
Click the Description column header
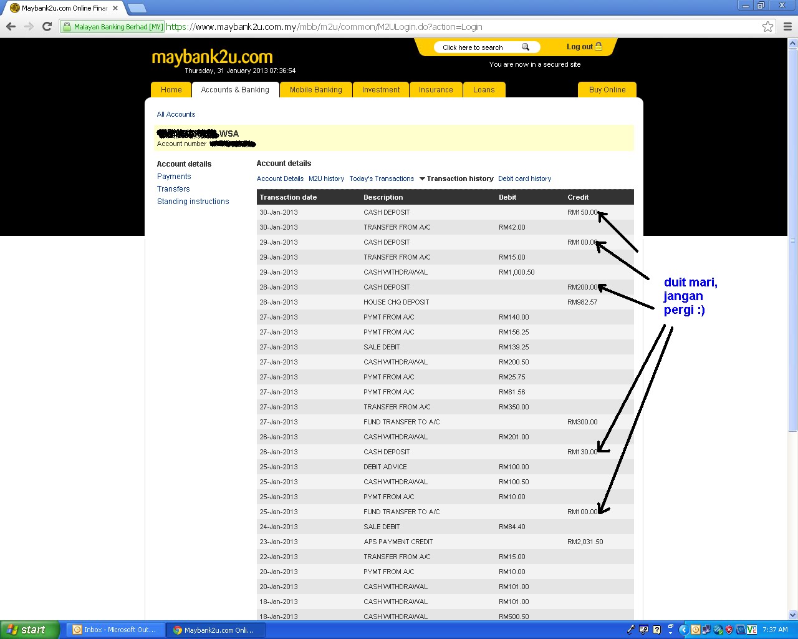pyautogui.click(x=383, y=197)
